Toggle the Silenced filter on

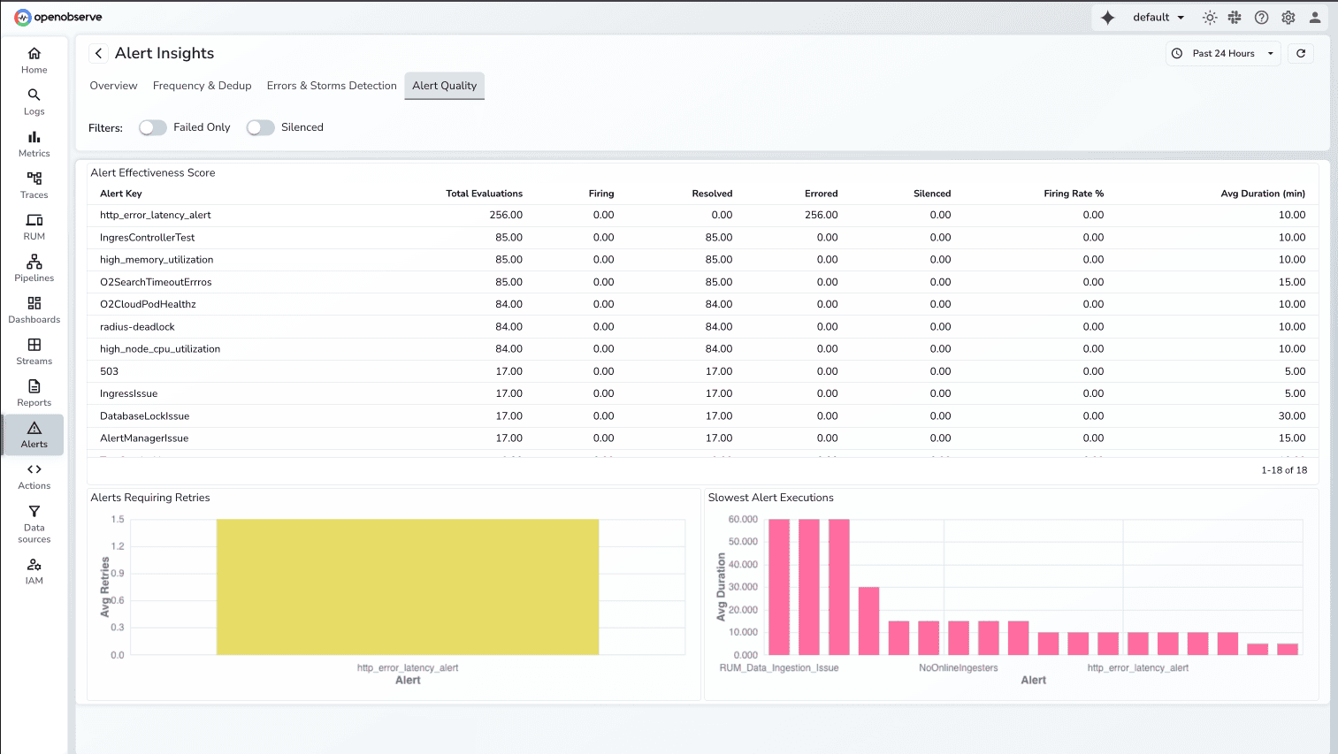260,127
